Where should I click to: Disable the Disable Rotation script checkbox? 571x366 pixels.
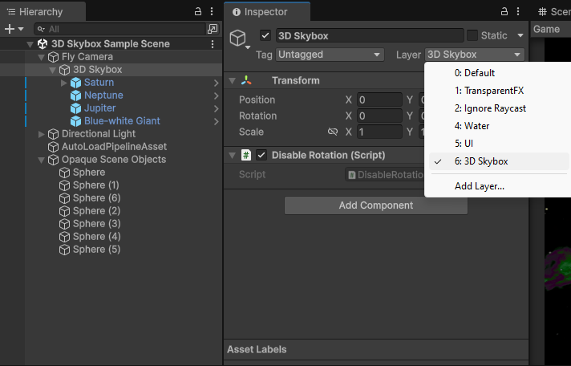point(261,155)
